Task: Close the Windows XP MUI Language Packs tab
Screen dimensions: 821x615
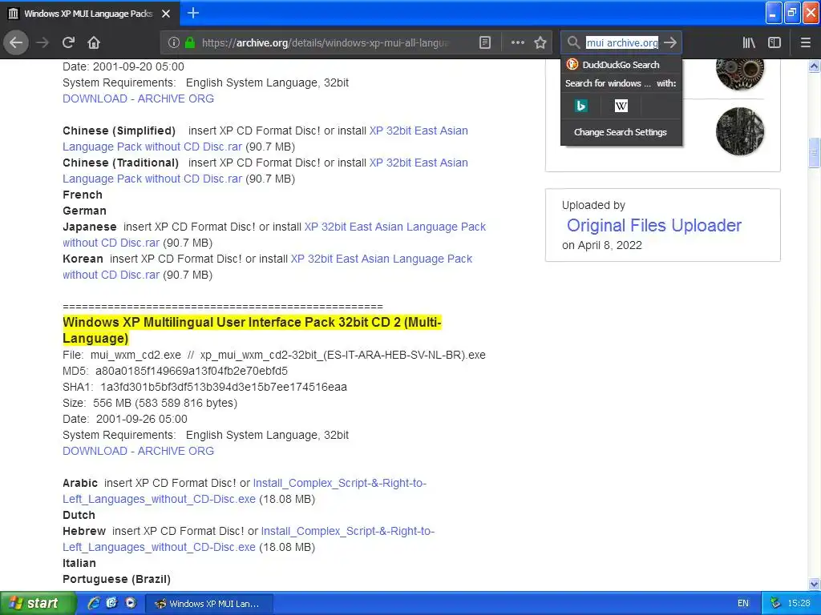Action: click(166, 14)
